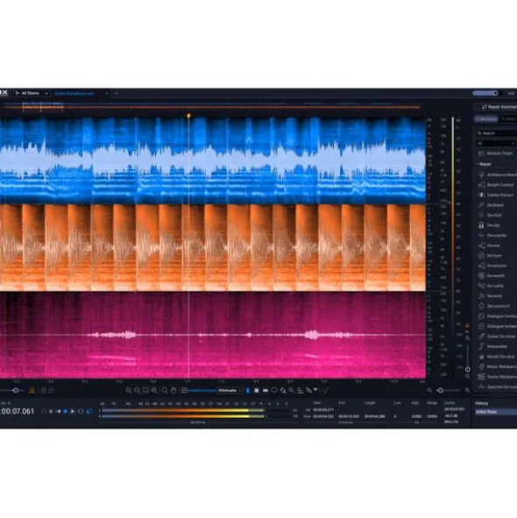Screen dimensions: 517x518
Task: Open the Center Extract module
Action: point(497,195)
